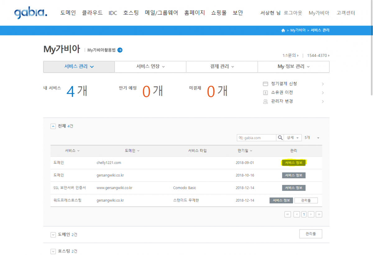Screen dimensions: 373x255
Task: Click the 로그아웃 link
Action: tap(293, 13)
